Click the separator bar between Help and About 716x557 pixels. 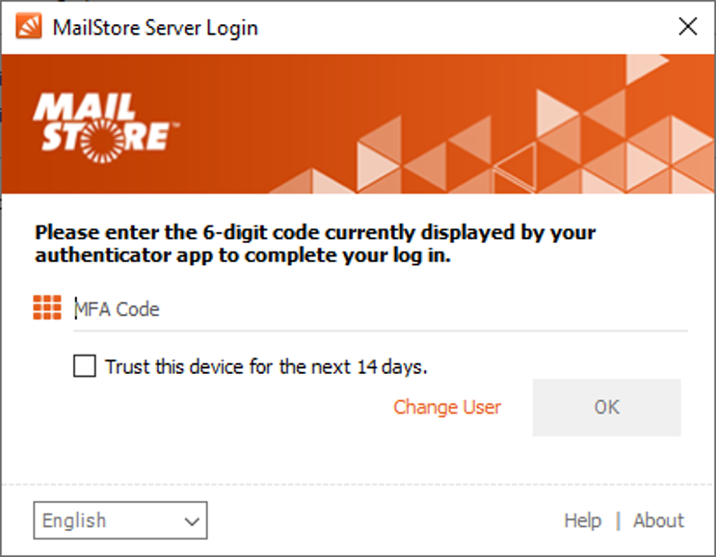click(x=618, y=520)
